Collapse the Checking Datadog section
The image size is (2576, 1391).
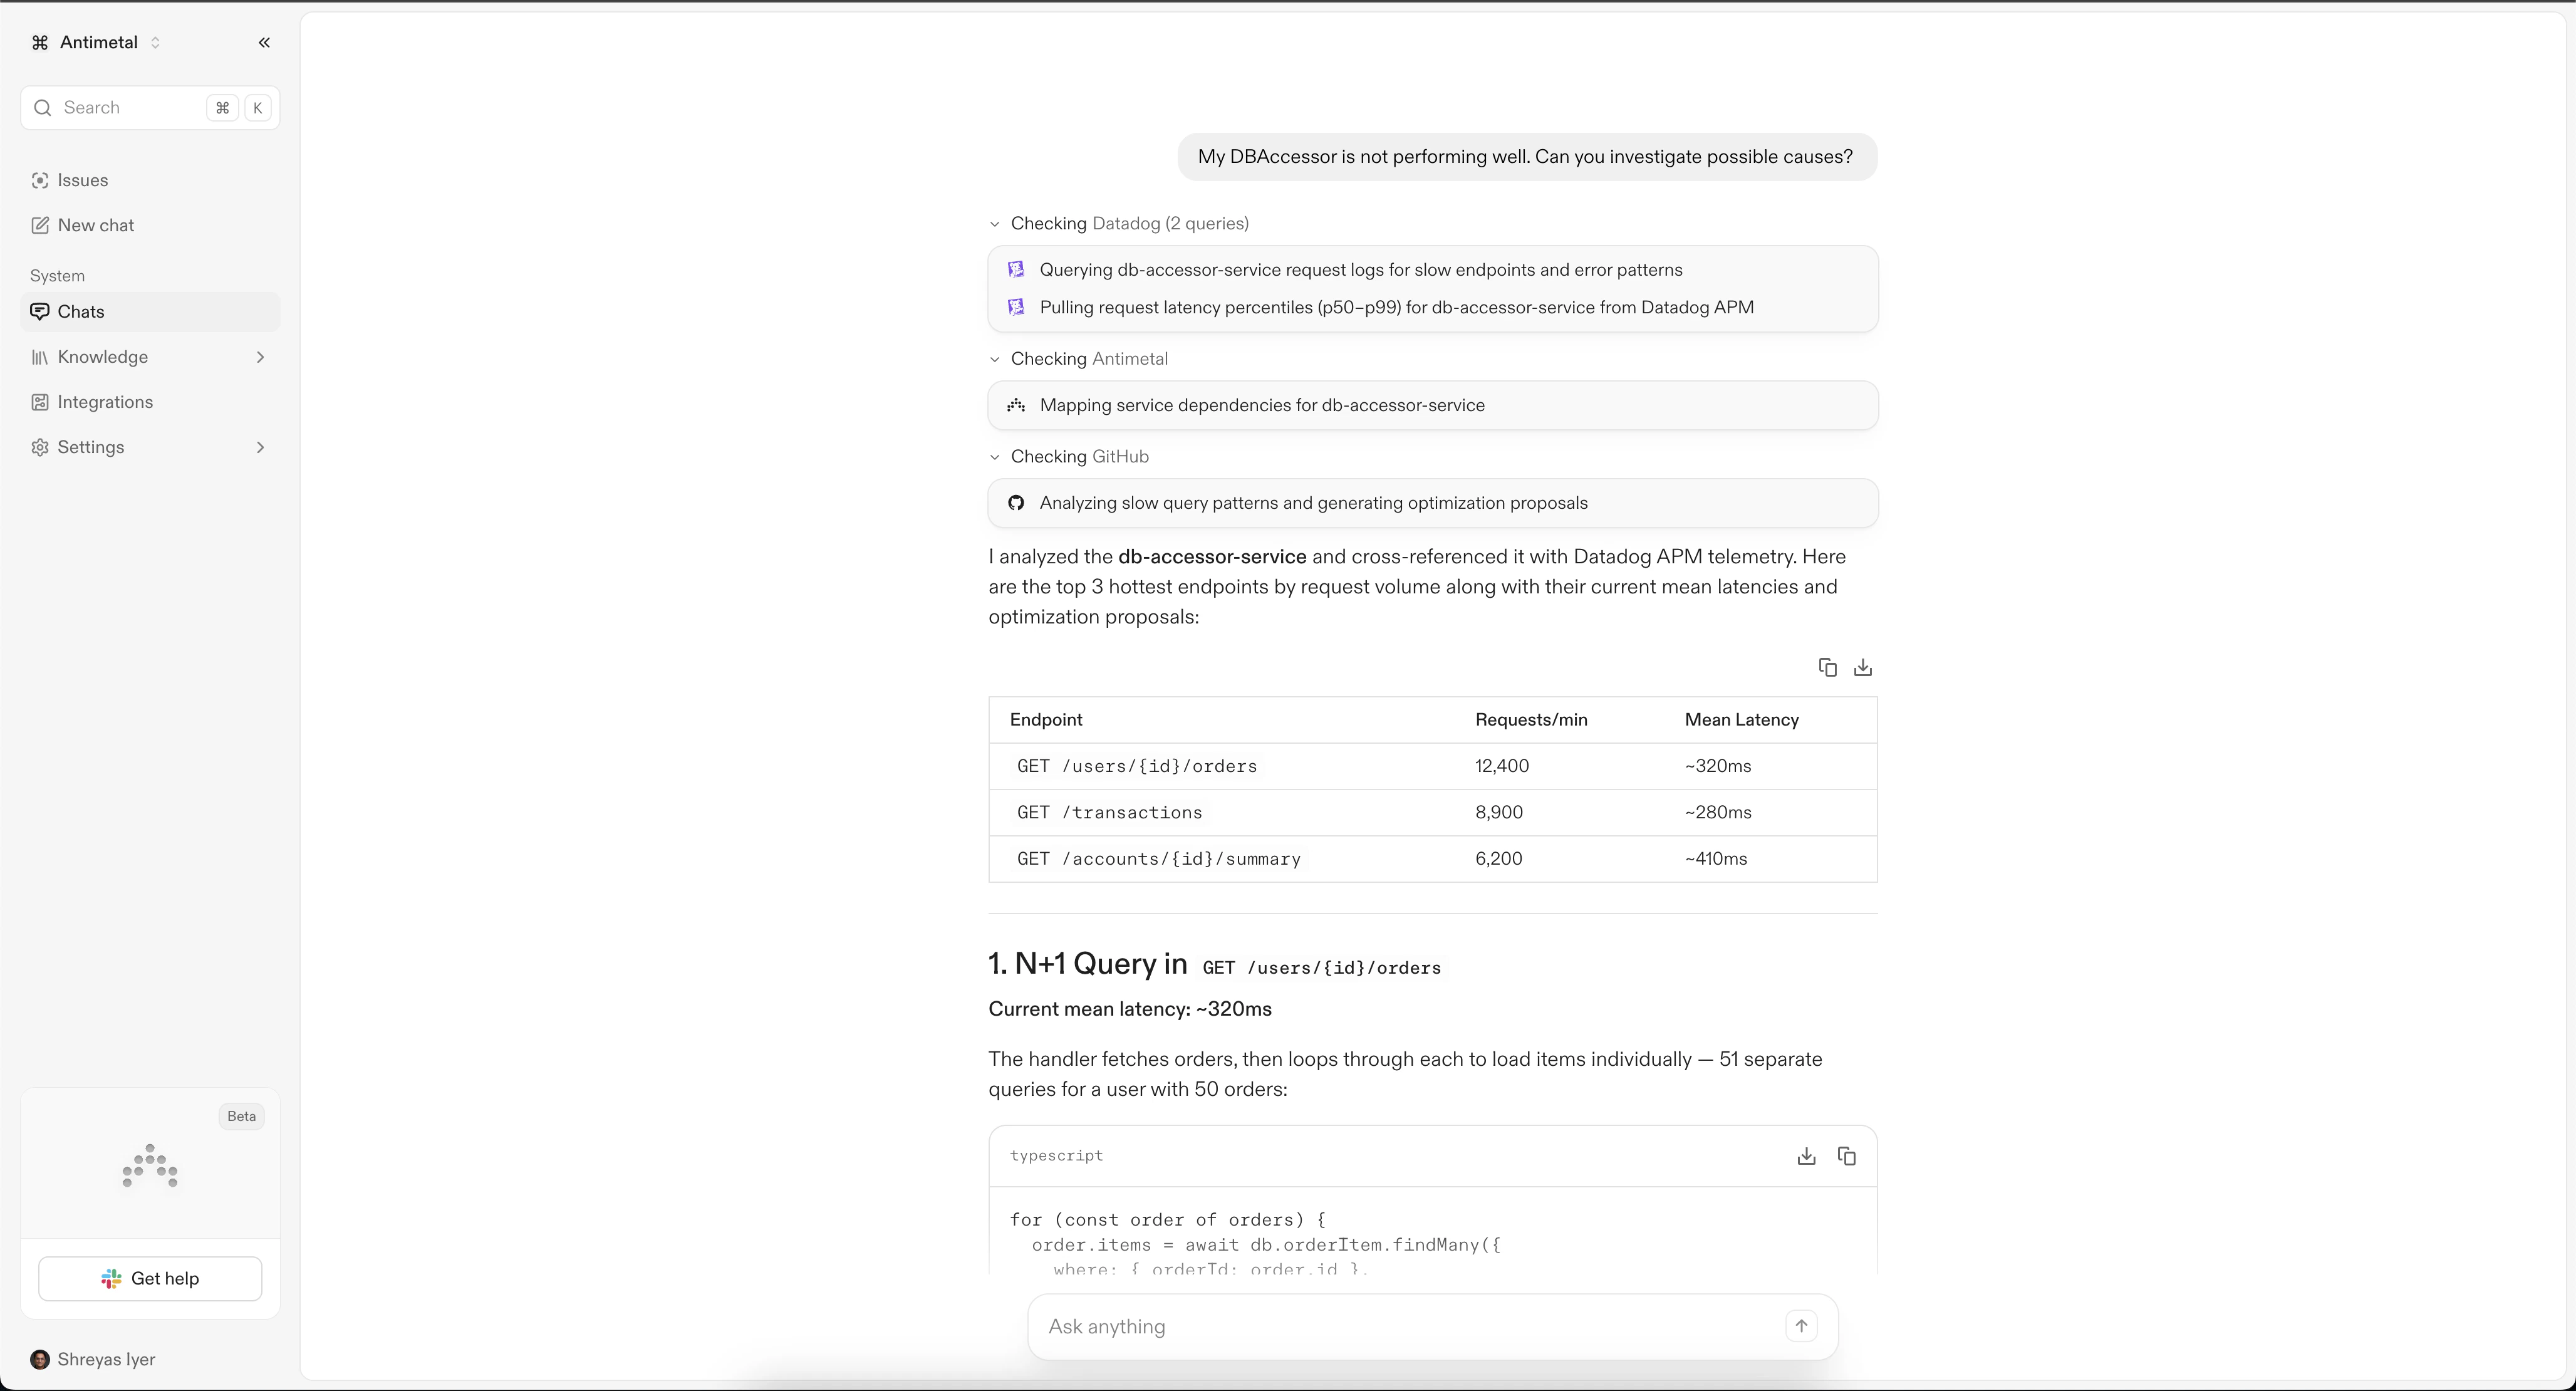coord(994,224)
